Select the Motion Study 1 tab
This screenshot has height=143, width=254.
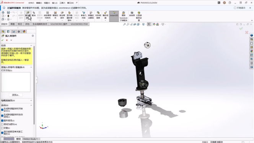tap(30, 139)
